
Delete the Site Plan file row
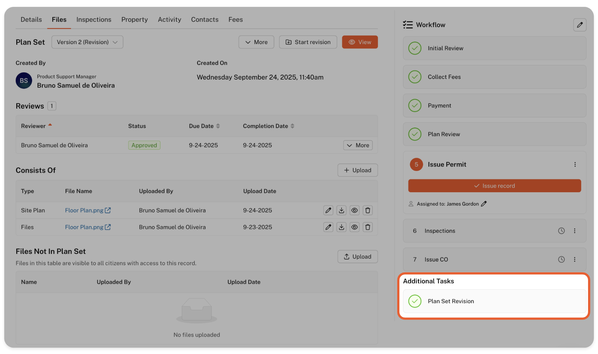pyautogui.click(x=368, y=210)
